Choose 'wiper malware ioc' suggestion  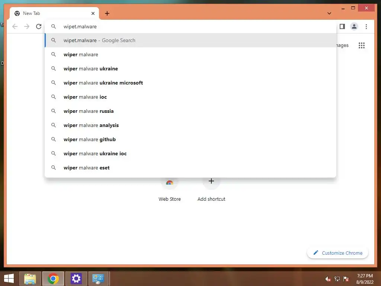(191, 97)
